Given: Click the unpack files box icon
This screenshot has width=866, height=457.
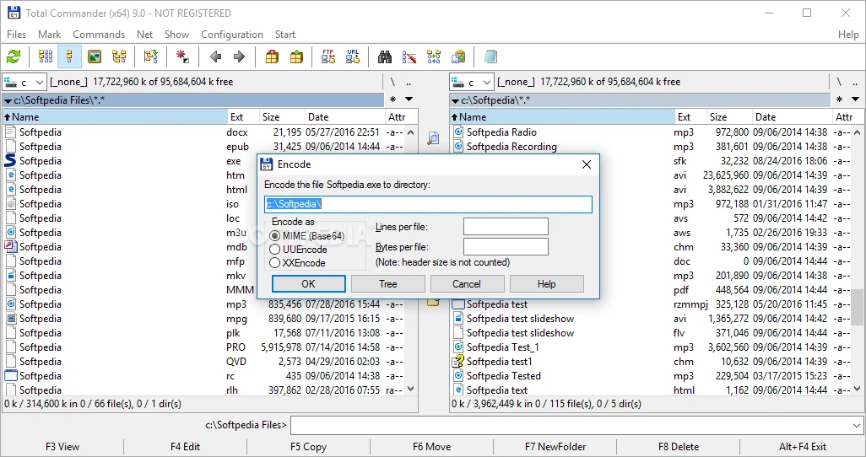Looking at the screenshot, I should [296, 56].
